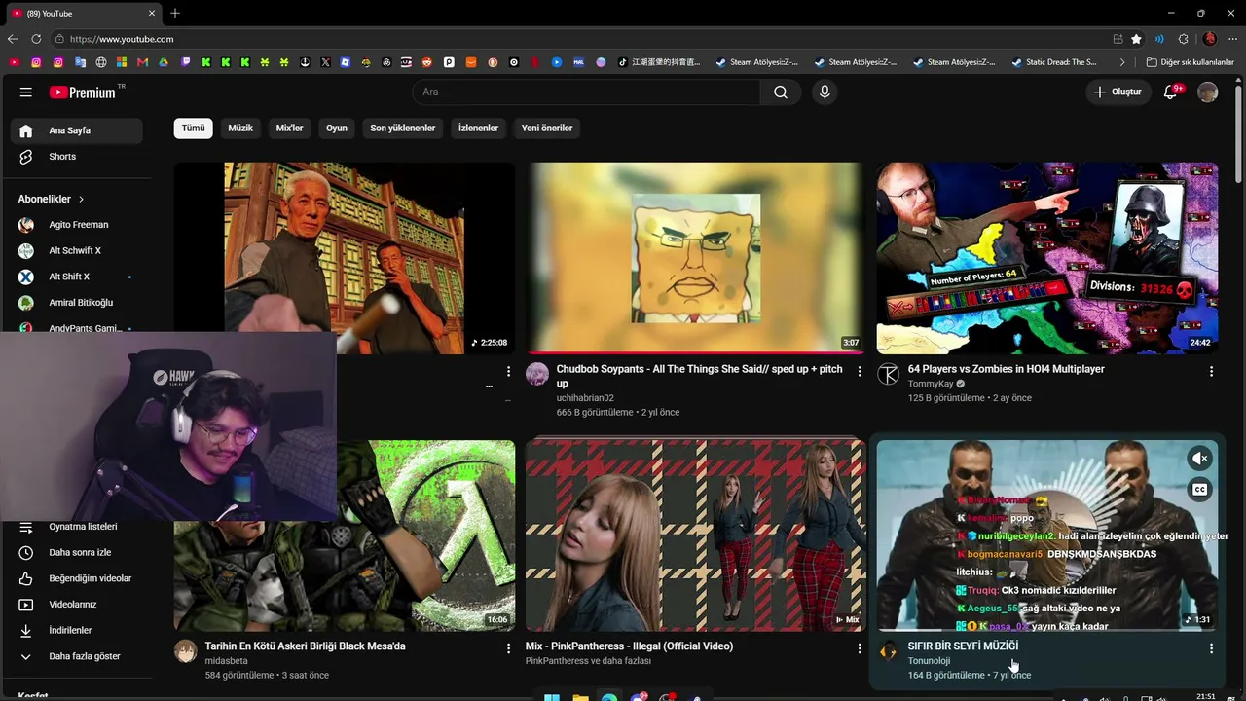Open the Alt Schwift X subscription
The height and width of the screenshot is (701, 1246).
coord(77,251)
